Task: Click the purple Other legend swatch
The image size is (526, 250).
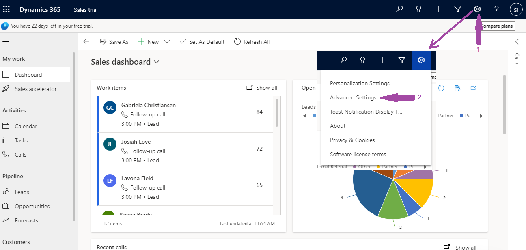Action: click(355, 167)
